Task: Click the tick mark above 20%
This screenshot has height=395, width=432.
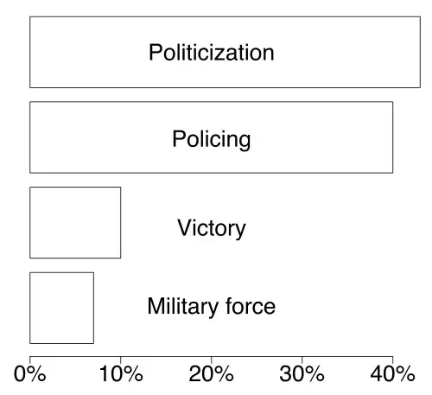Action: (211, 360)
